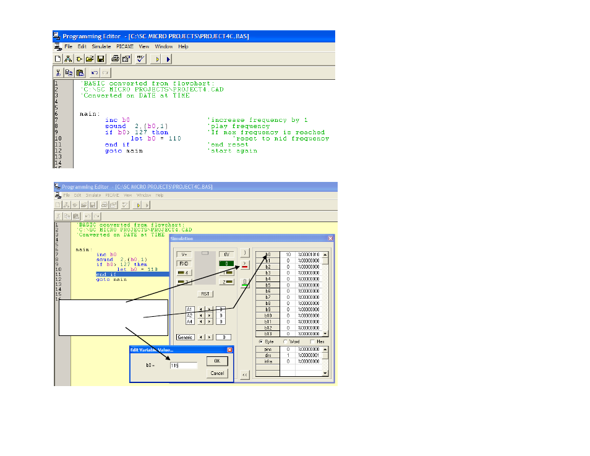This screenshot has width=590, height=456.
Task: Open PICAXE menu in white-background editor
Action: [125, 46]
